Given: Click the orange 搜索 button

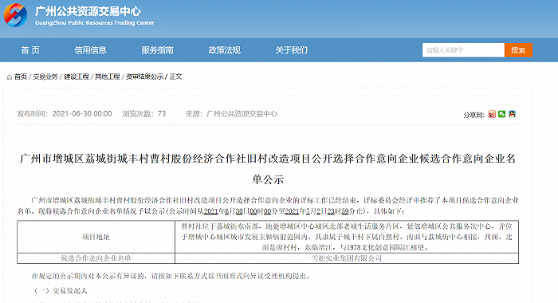Looking at the screenshot, I should [x=518, y=50].
